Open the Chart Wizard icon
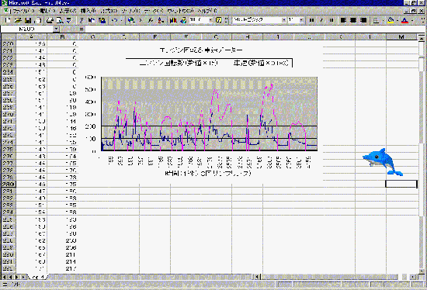Image resolution: width=427 pixels, height=290 pixels. click(x=173, y=20)
